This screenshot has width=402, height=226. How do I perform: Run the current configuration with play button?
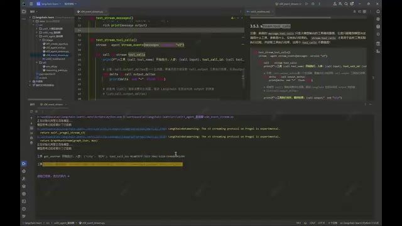[307, 4]
